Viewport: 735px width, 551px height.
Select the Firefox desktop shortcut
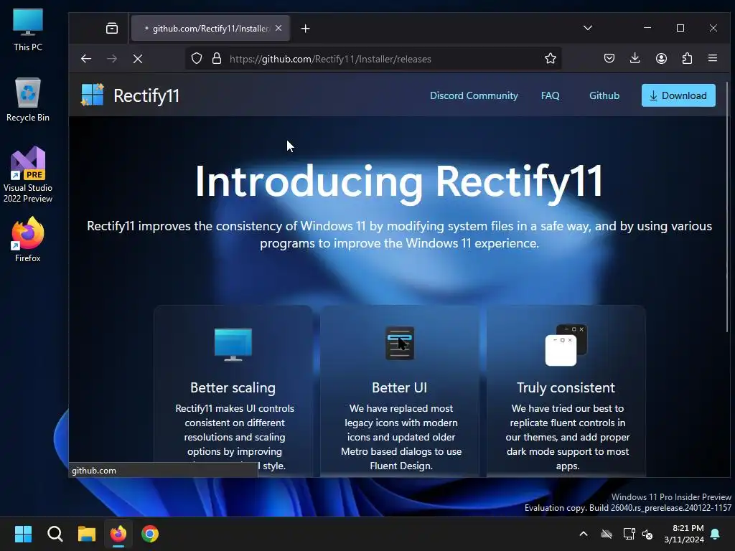pos(28,240)
